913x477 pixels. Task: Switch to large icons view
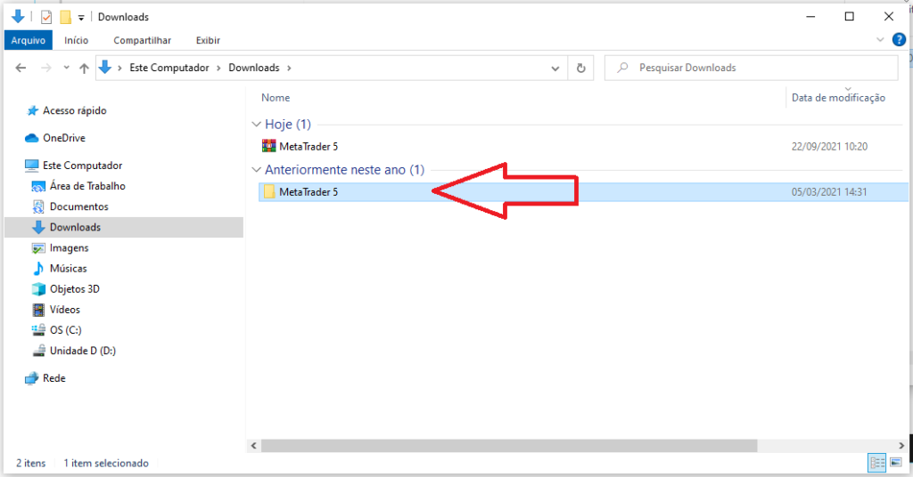point(895,463)
